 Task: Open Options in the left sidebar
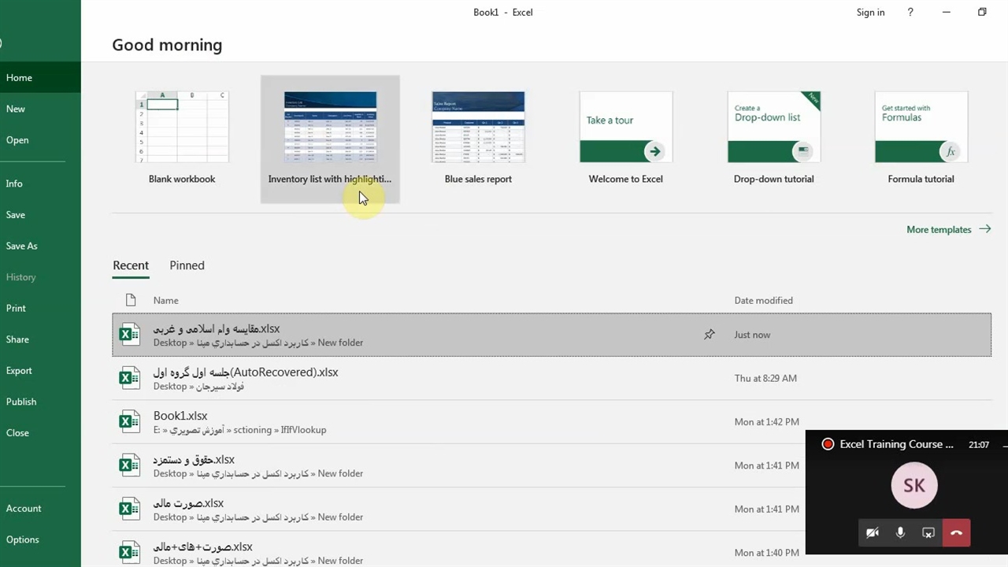point(23,539)
